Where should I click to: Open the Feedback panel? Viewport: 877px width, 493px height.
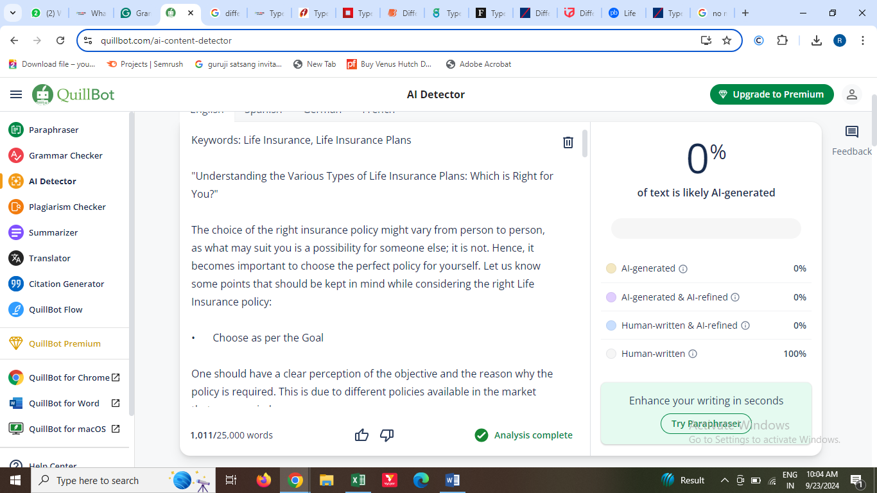point(852,141)
